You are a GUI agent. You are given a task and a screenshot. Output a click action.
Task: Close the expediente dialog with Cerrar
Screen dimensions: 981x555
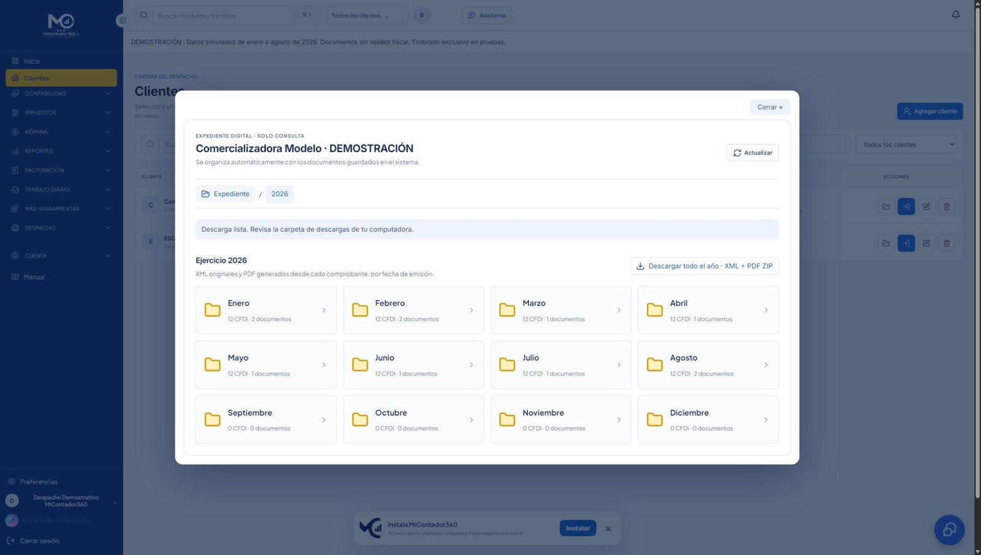tap(769, 107)
